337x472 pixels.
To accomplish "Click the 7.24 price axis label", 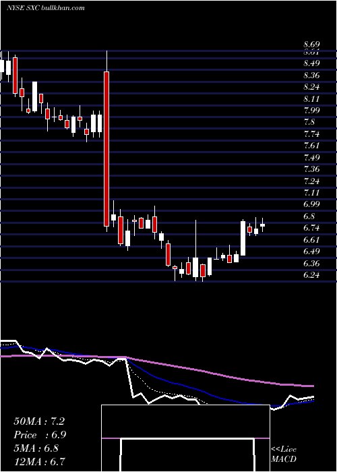I will [311, 181].
